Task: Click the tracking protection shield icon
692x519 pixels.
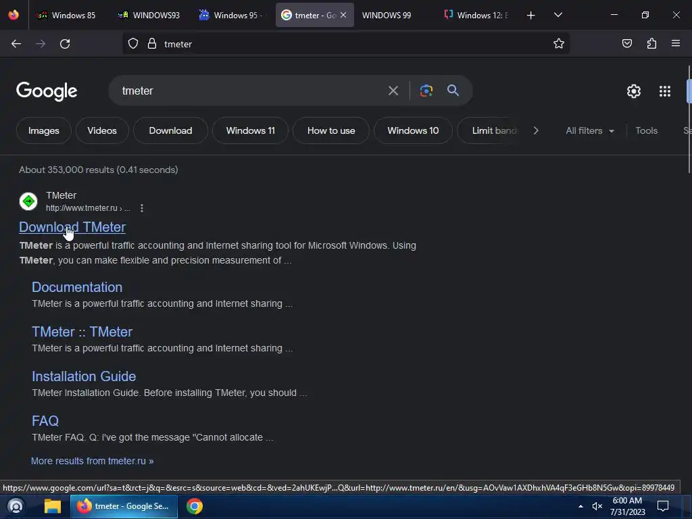Action: (x=133, y=44)
